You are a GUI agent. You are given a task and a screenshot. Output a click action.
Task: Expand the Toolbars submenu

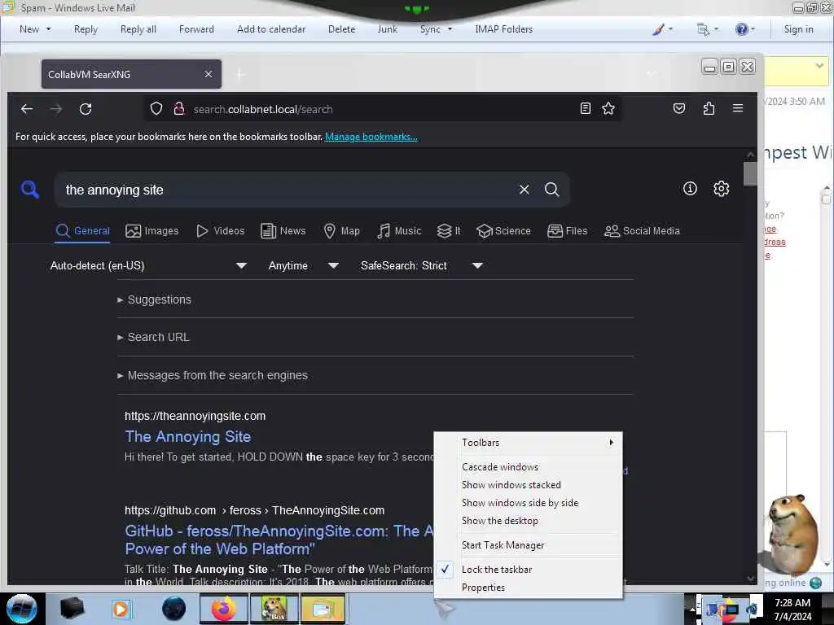tap(528, 442)
